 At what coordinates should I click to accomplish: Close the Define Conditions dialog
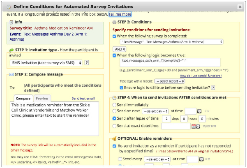240,7
